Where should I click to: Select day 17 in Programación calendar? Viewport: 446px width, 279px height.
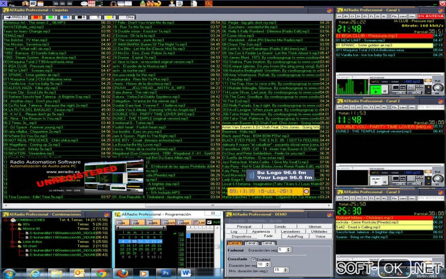click(136, 245)
